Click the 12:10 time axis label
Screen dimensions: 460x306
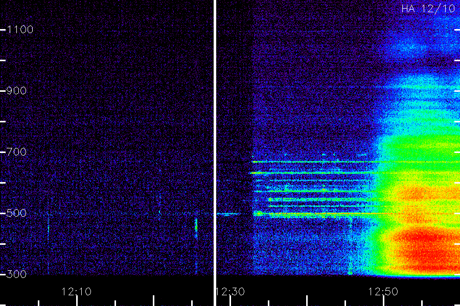coord(77,292)
